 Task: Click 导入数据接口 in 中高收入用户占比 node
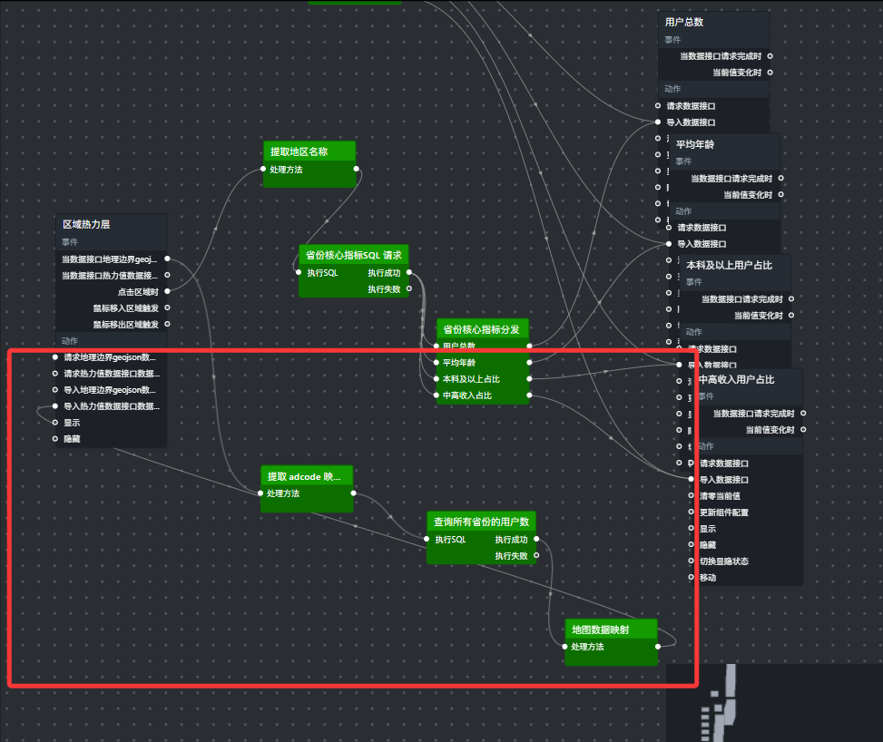click(x=723, y=480)
